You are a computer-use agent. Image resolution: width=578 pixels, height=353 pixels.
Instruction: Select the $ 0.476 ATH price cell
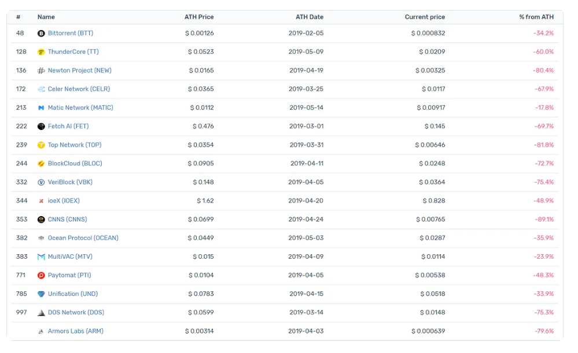coord(203,127)
